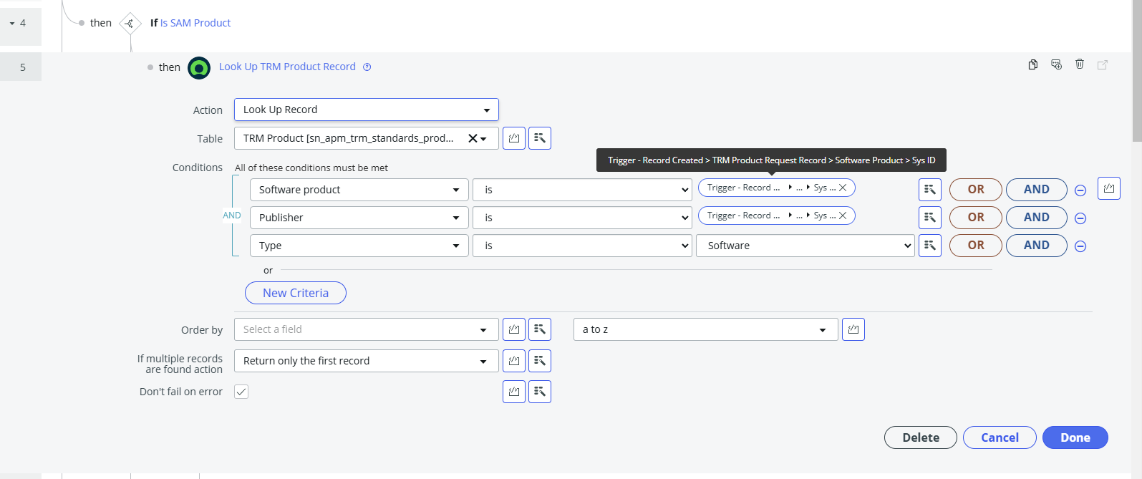The width and height of the screenshot is (1142, 479).
Task: Toggle scripting for the Conditions field
Action: pos(1109,188)
